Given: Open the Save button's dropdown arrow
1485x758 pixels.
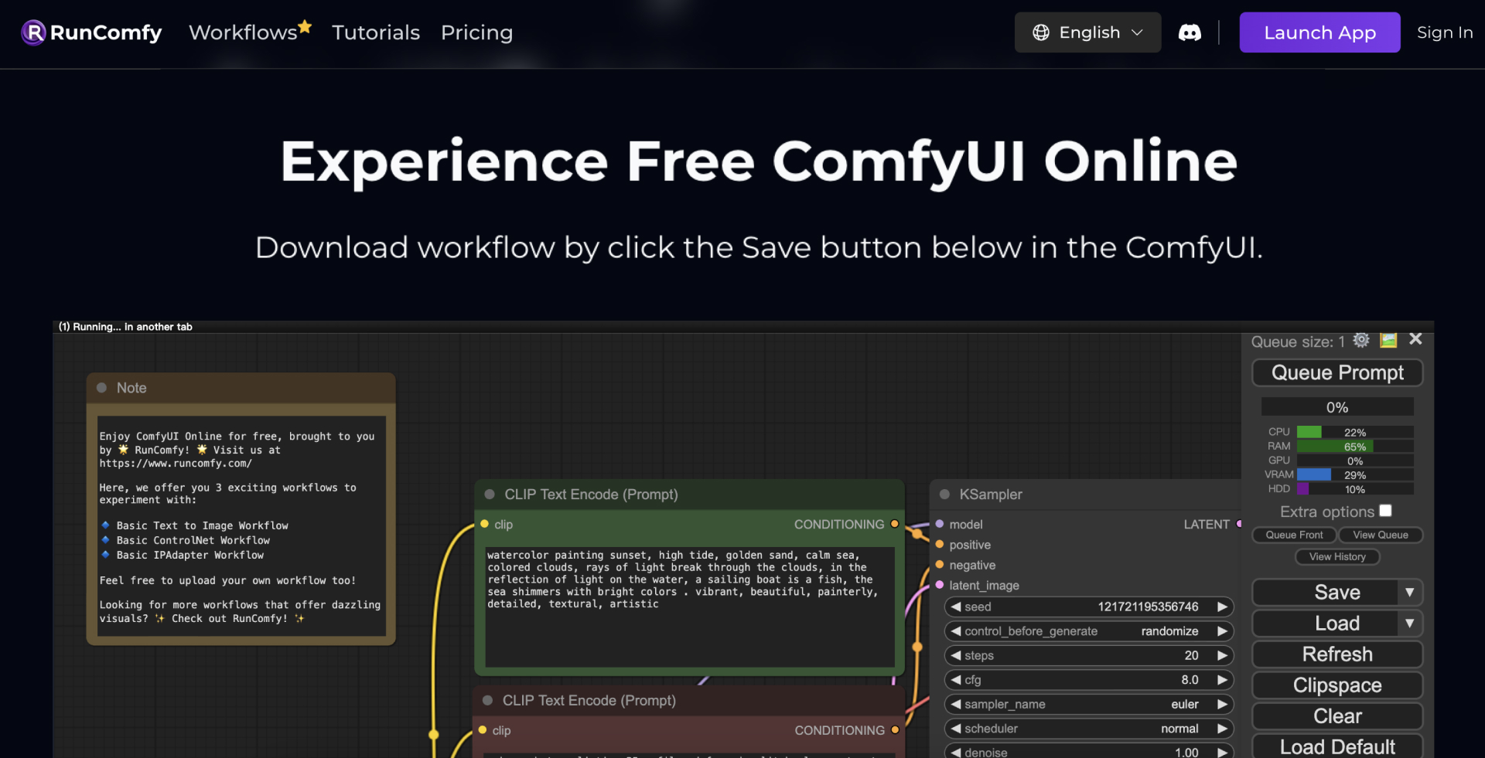Looking at the screenshot, I should click(1411, 592).
